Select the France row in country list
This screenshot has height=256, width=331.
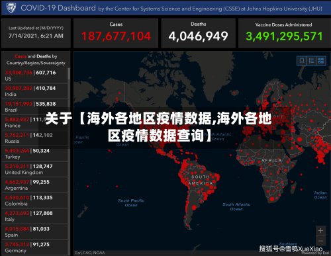coord(35,122)
